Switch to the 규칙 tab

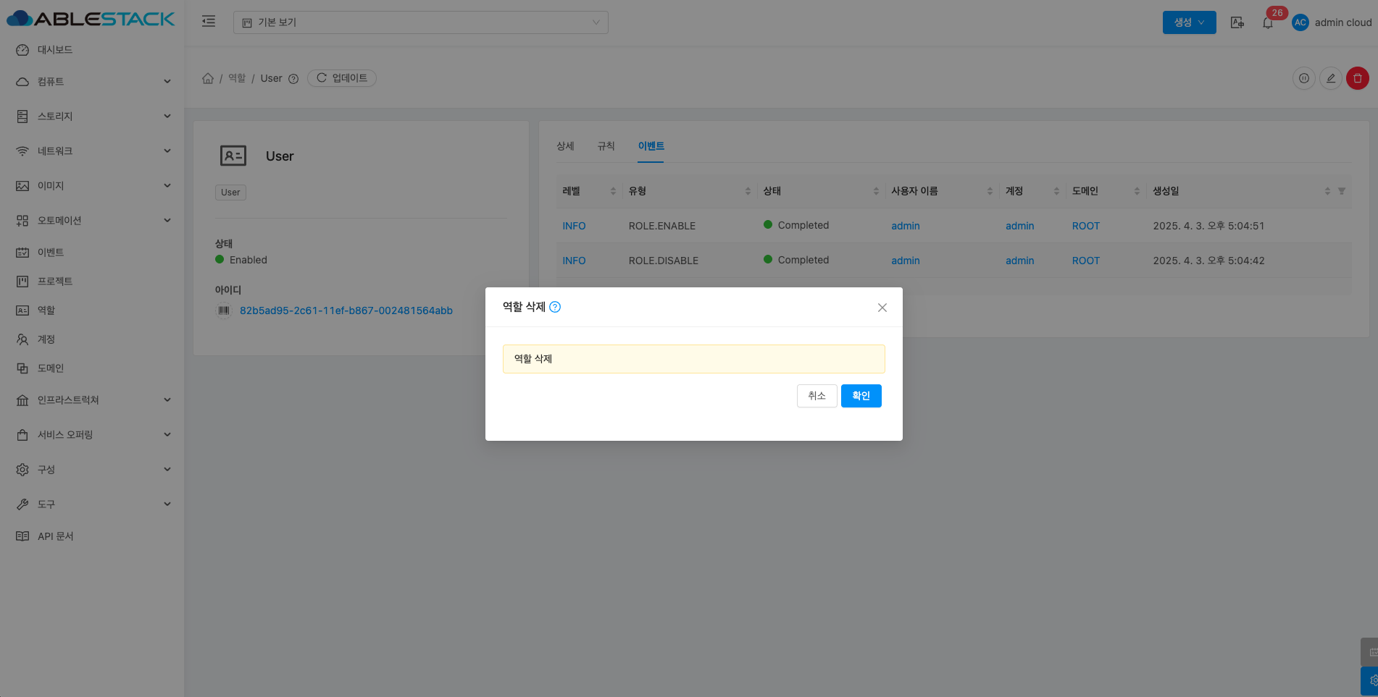click(x=606, y=146)
